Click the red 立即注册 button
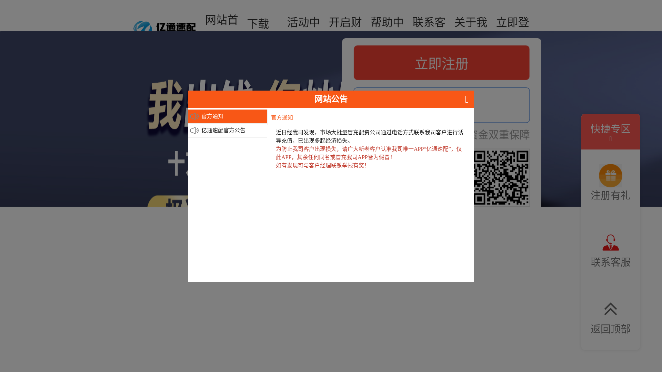This screenshot has width=662, height=372. click(441, 63)
